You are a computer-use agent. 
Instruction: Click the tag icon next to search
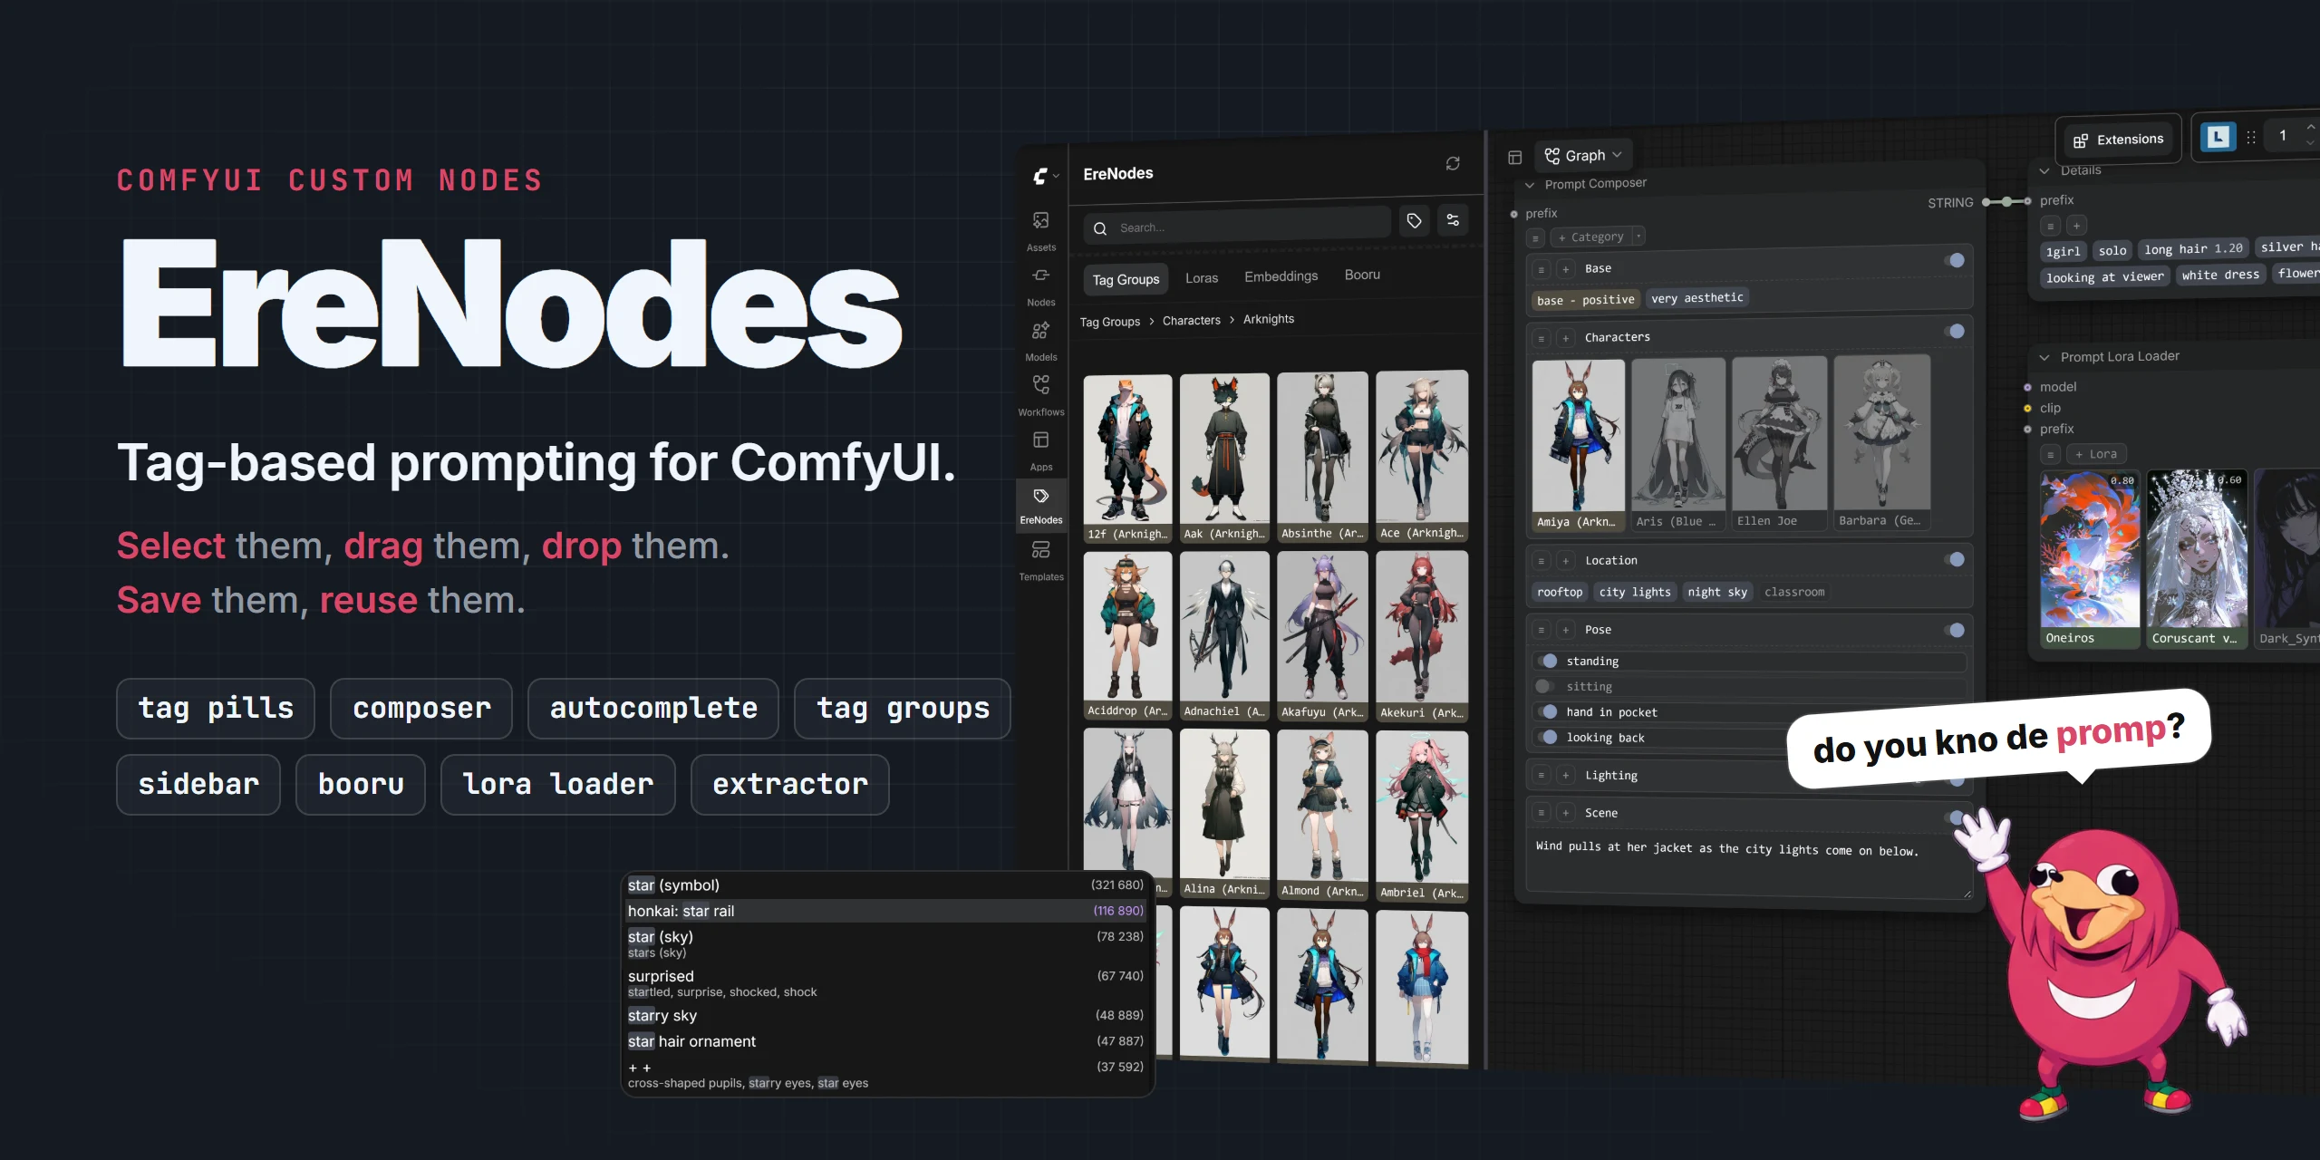[1414, 220]
